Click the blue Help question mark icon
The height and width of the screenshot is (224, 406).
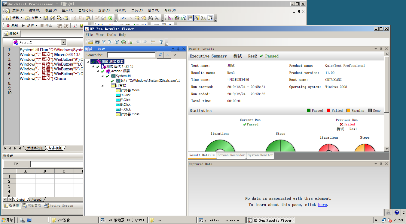161,42
